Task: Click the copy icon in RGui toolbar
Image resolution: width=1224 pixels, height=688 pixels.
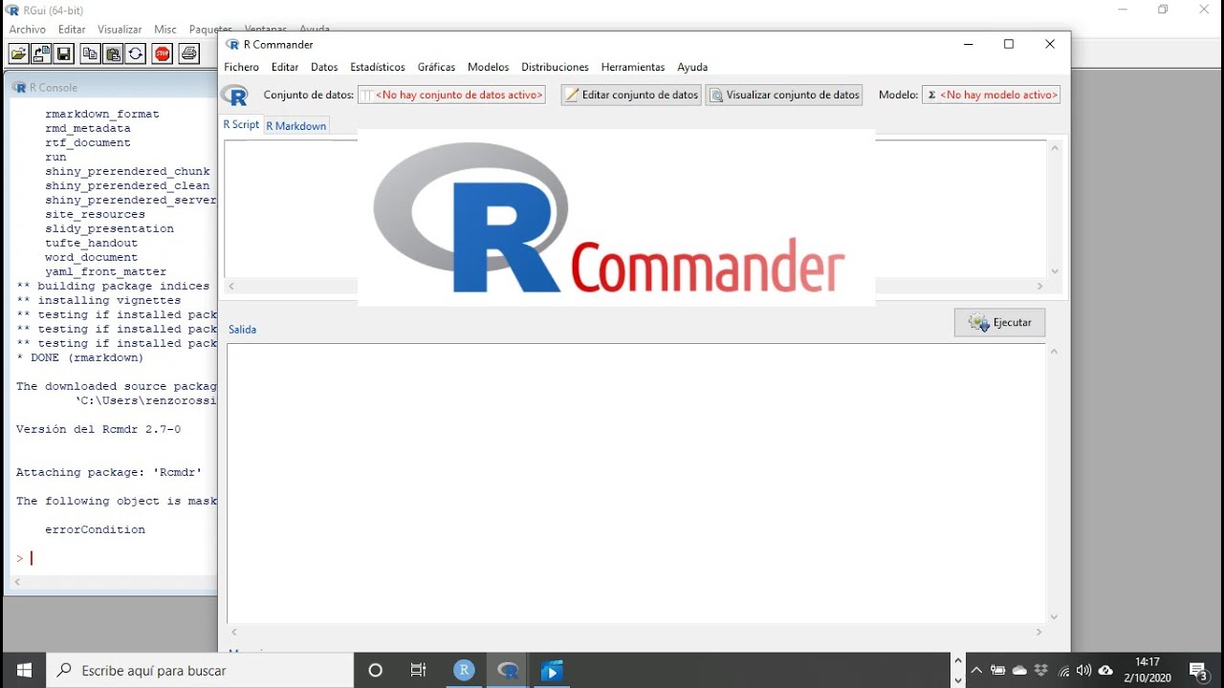Action: coord(90,54)
